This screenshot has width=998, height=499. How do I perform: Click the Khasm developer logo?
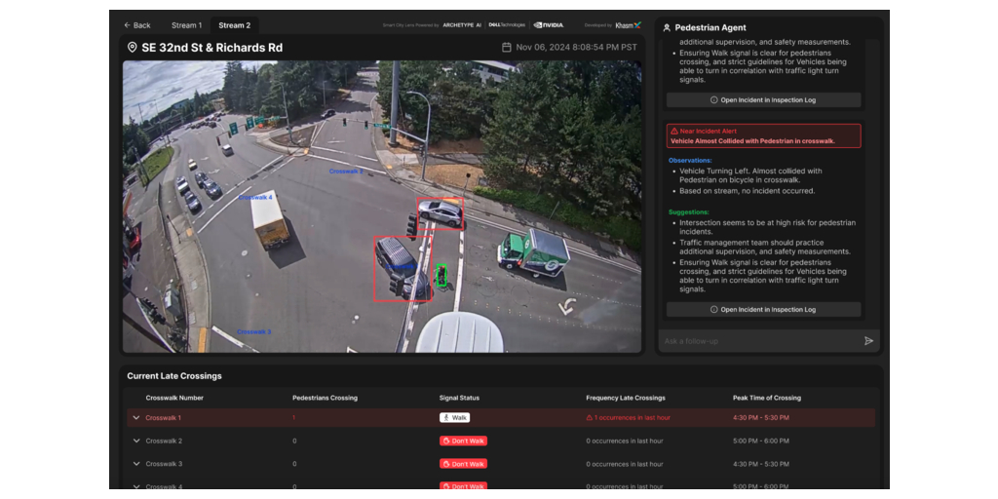pyautogui.click(x=628, y=25)
